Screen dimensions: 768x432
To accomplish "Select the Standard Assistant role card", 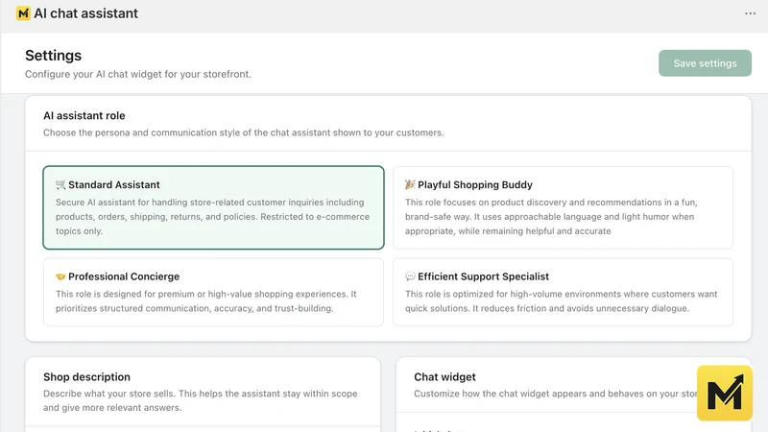I will coord(213,207).
